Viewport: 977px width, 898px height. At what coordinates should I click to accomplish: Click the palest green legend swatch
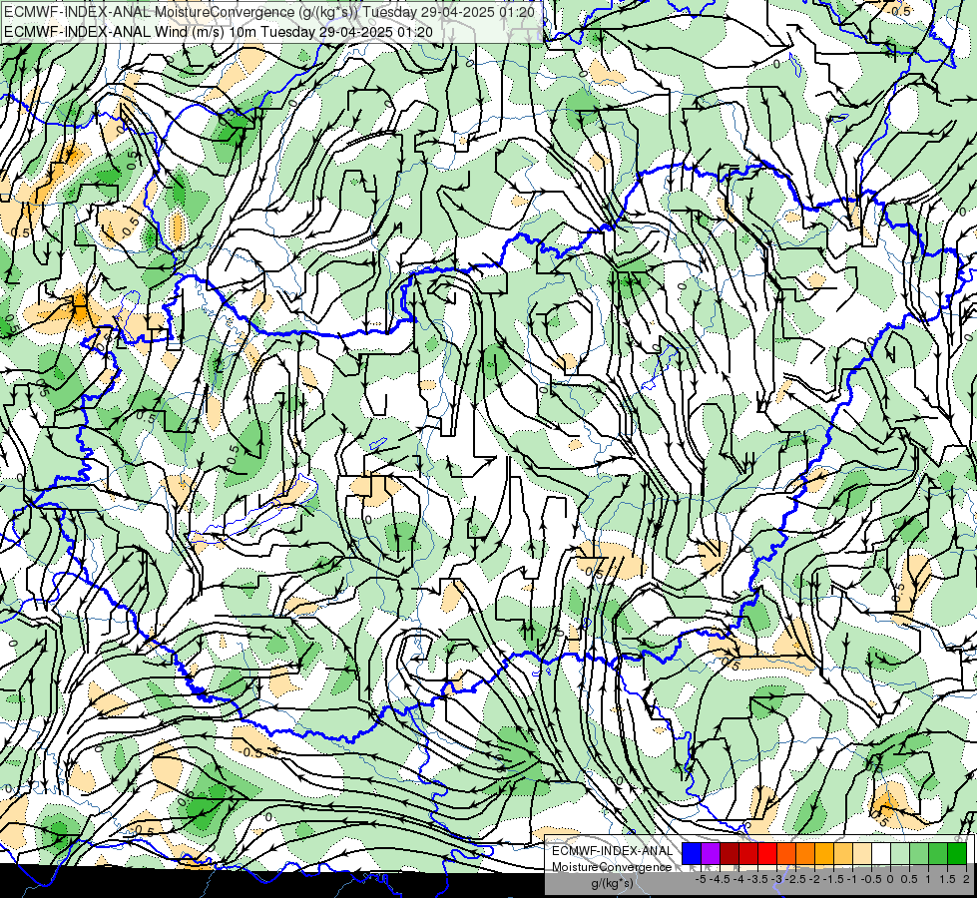click(900, 853)
